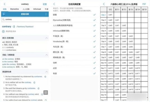The image size is (150, 102).
Task: Open the derived word contrarily
Action: pos(10,47)
